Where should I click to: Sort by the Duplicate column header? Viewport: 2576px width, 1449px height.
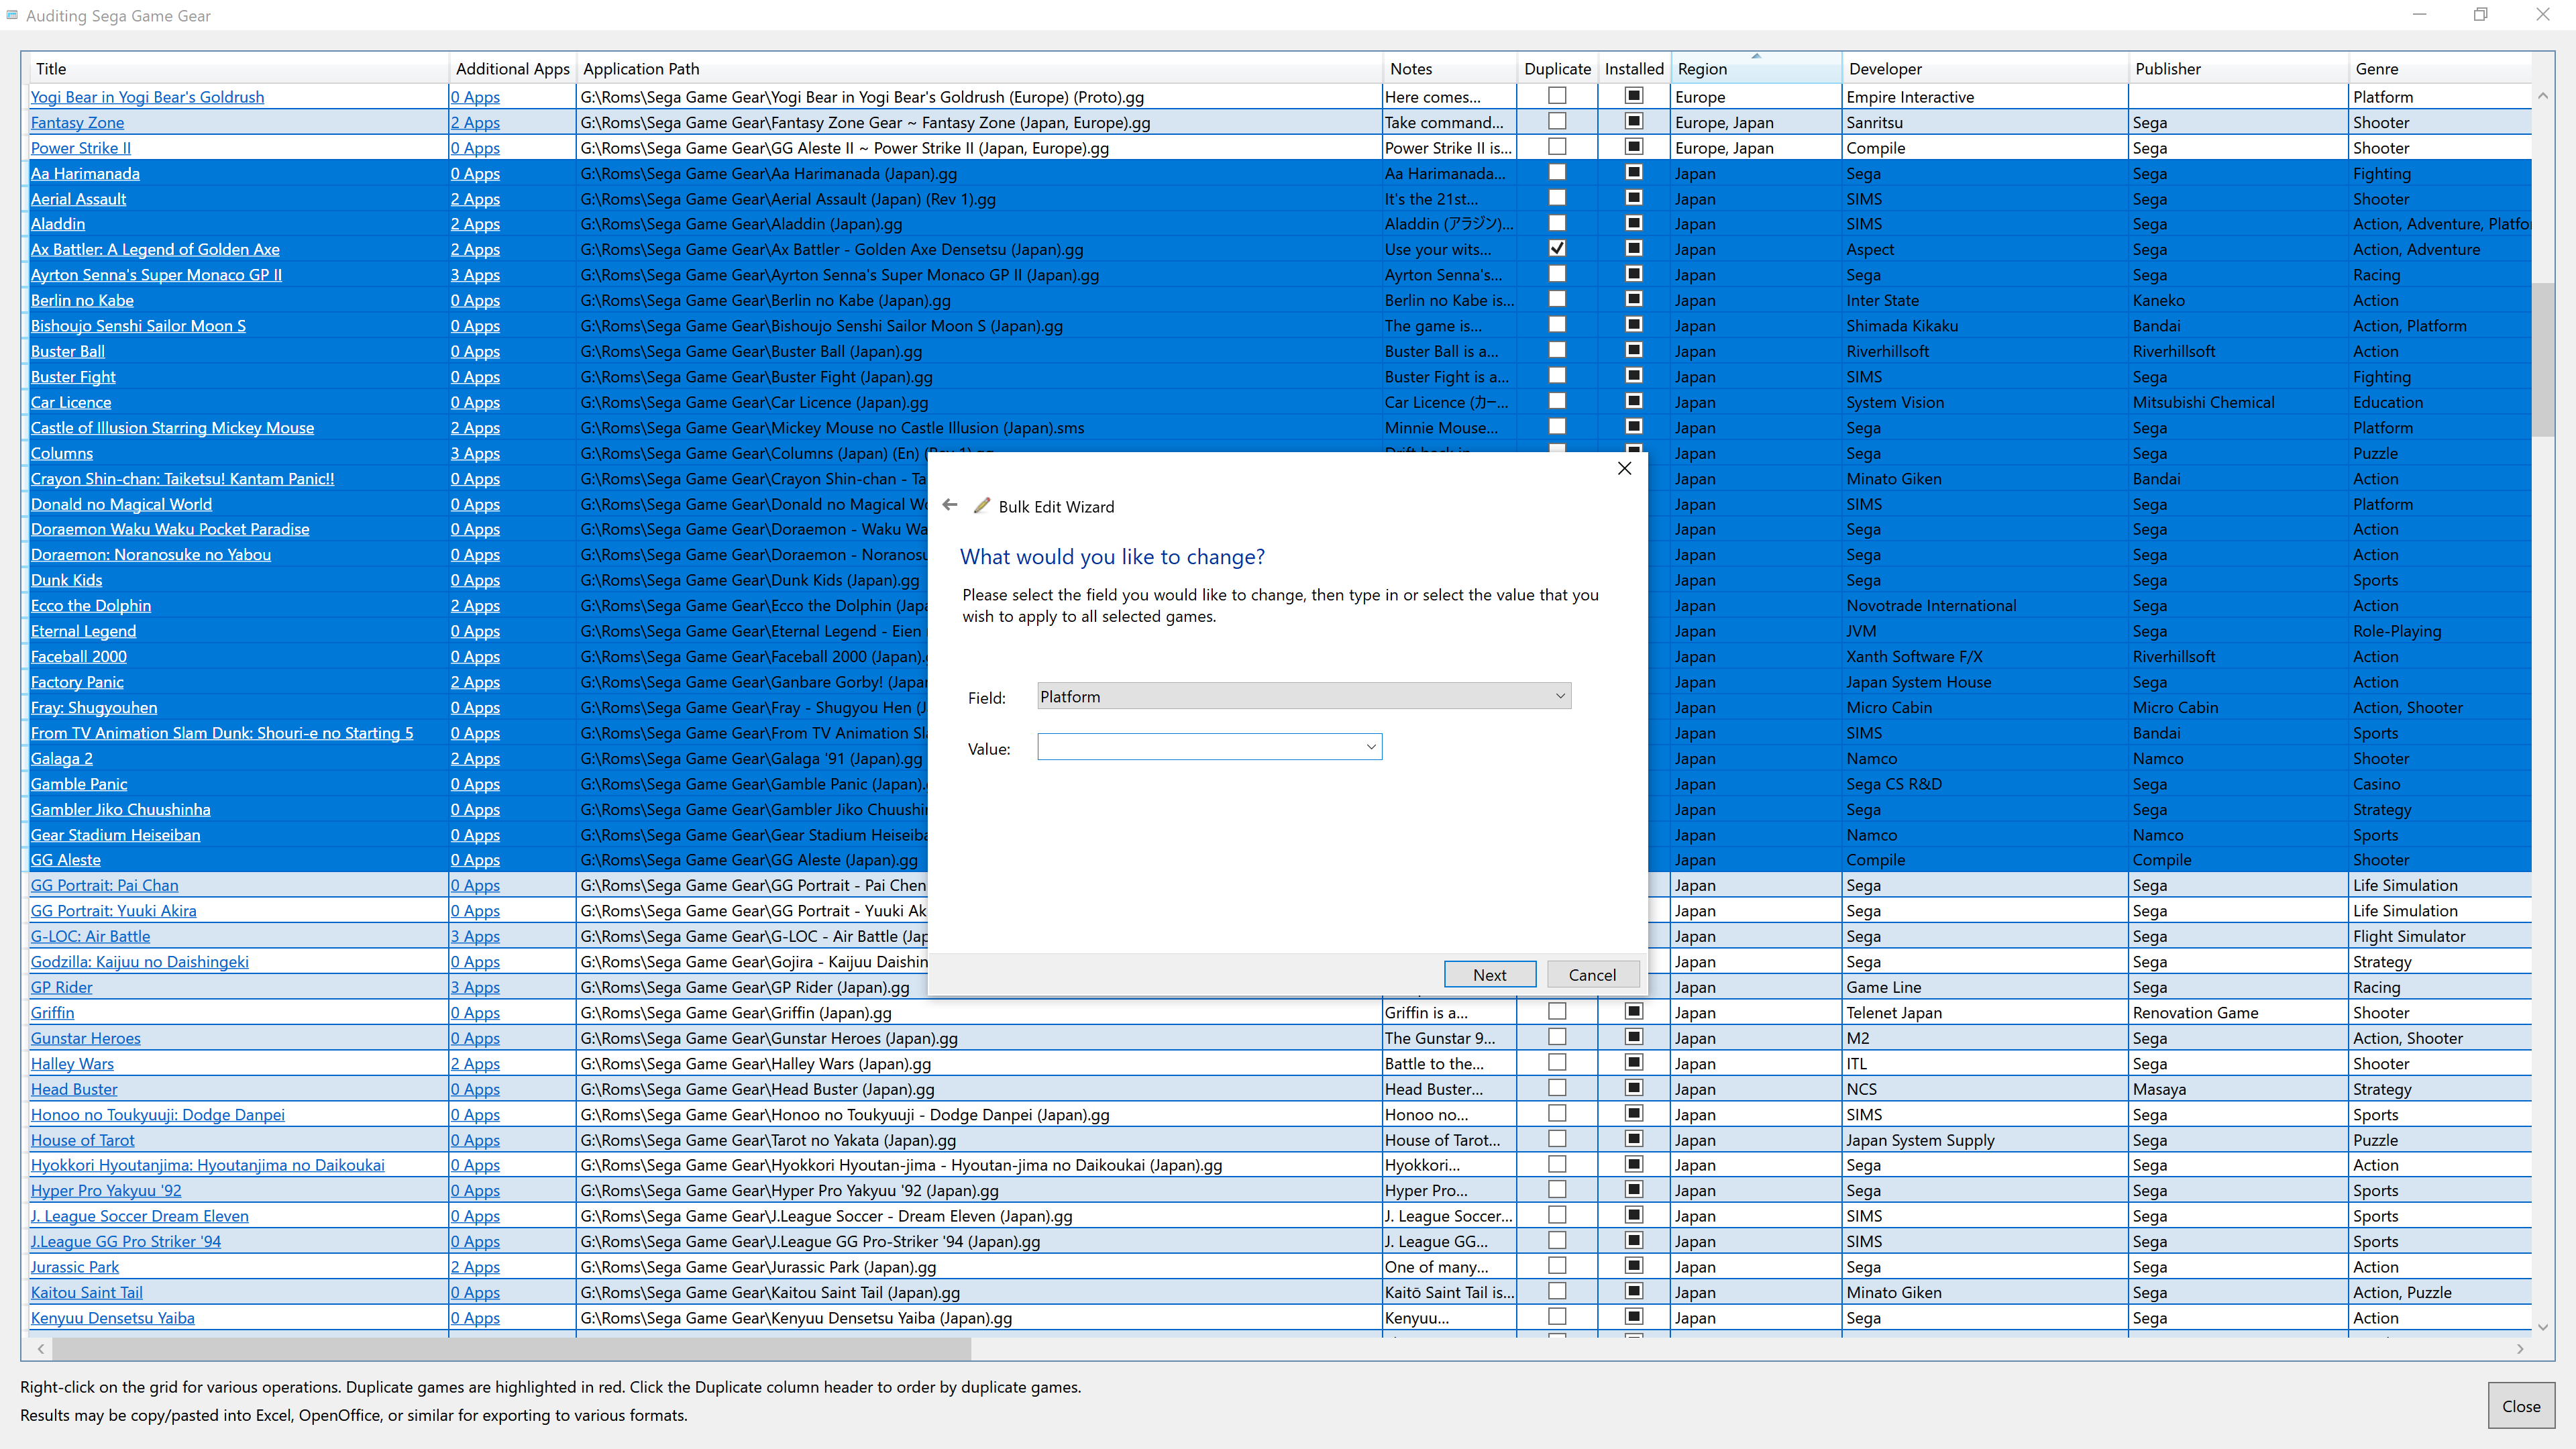(x=1557, y=69)
